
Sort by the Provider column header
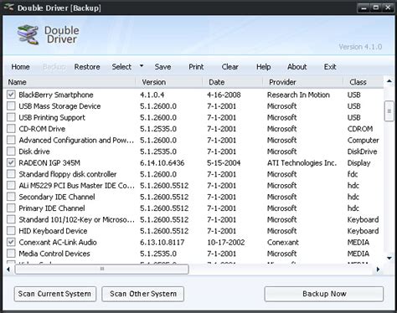click(303, 82)
